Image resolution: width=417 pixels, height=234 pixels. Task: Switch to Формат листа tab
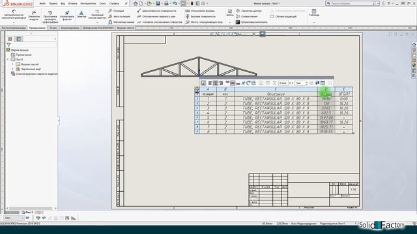point(125,28)
